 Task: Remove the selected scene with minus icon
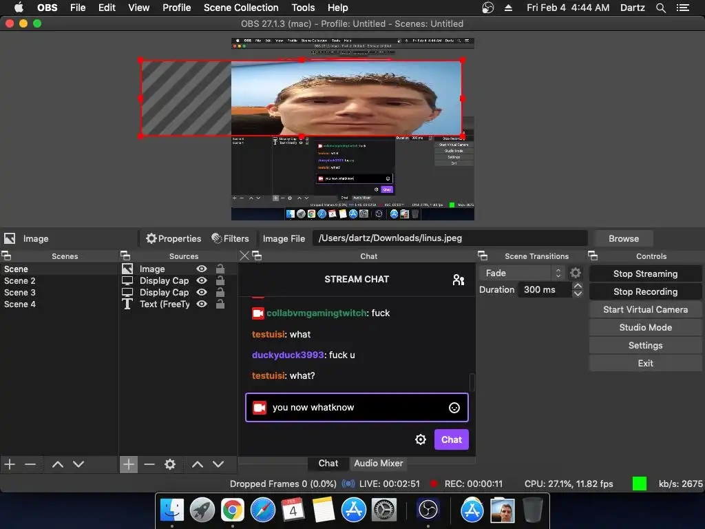click(x=30, y=464)
